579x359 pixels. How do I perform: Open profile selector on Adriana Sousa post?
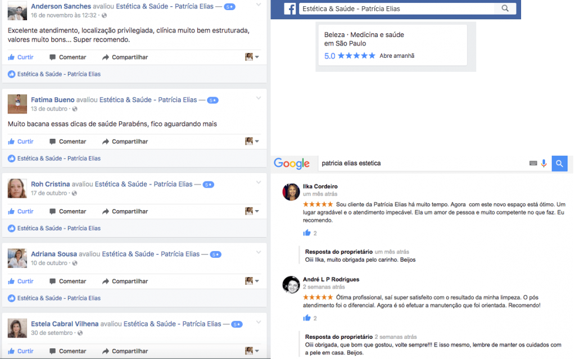click(252, 281)
